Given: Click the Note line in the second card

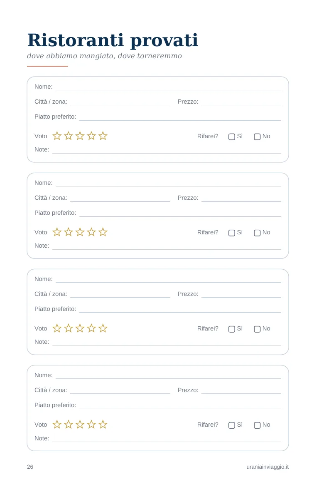Looking at the screenshot, I should pyautogui.click(x=167, y=246).
